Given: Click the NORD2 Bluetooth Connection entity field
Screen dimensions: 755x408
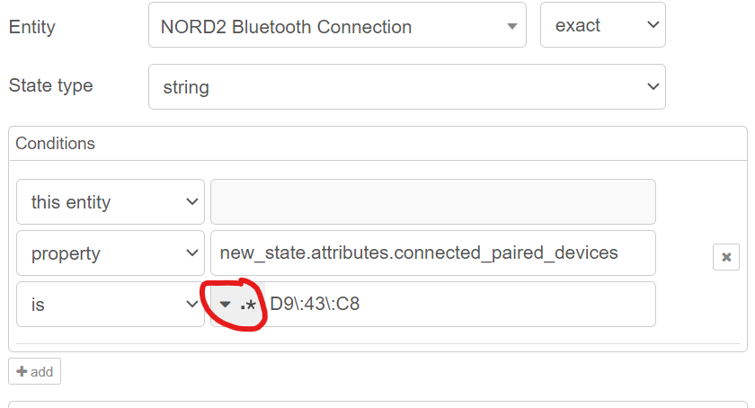Looking at the screenshot, I should (324, 27).
